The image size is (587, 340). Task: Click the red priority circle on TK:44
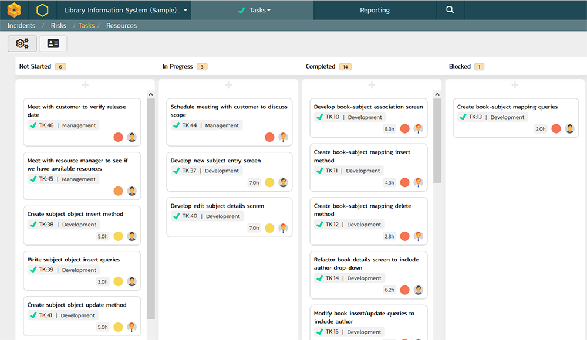point(269,137)
